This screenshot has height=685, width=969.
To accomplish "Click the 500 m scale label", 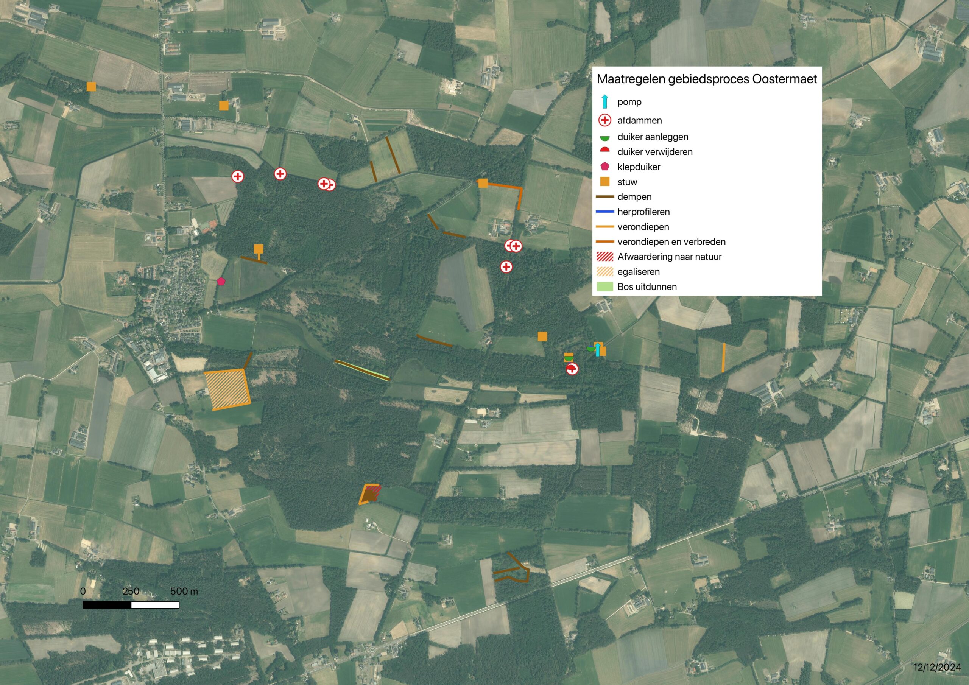I will [x=184, y=591].
